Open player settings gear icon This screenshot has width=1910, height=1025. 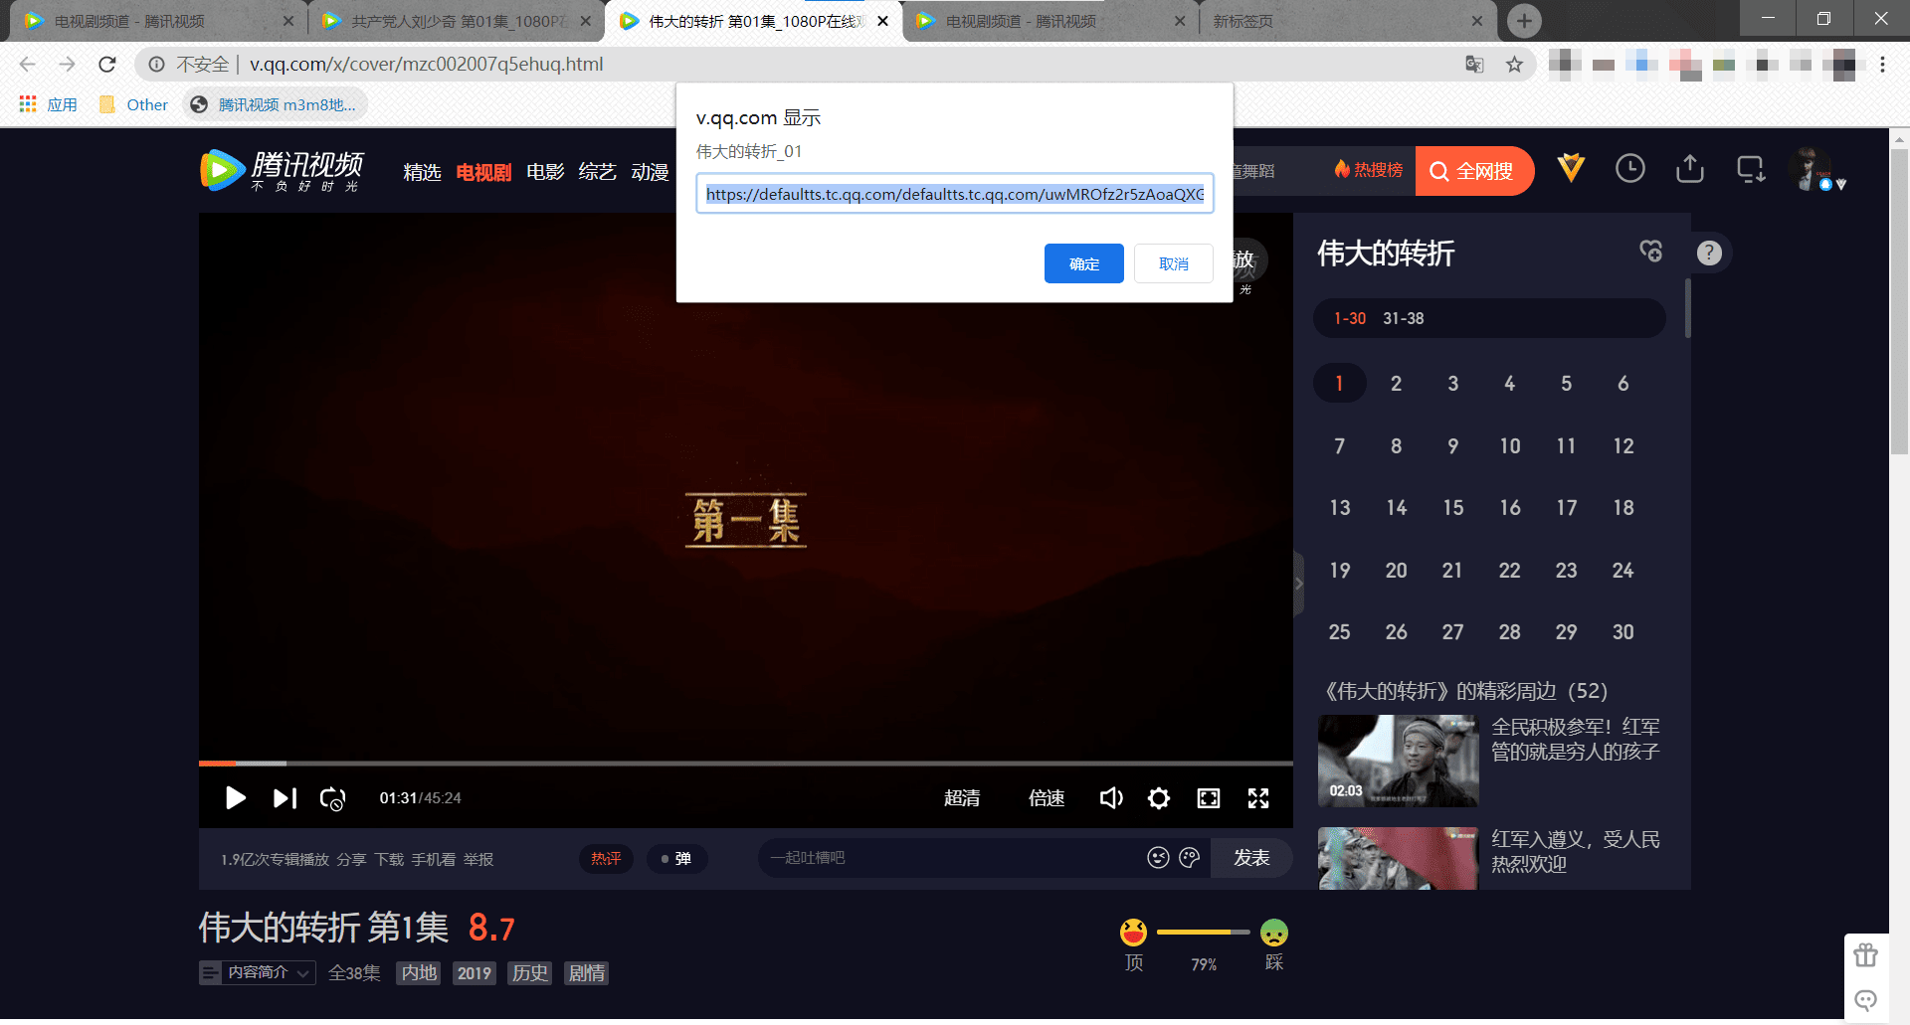(1159, 798)
